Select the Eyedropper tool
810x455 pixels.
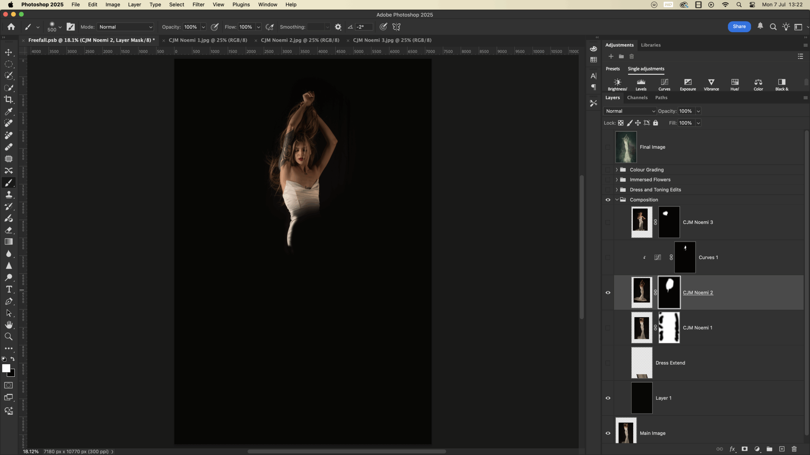tap(9, 112)
